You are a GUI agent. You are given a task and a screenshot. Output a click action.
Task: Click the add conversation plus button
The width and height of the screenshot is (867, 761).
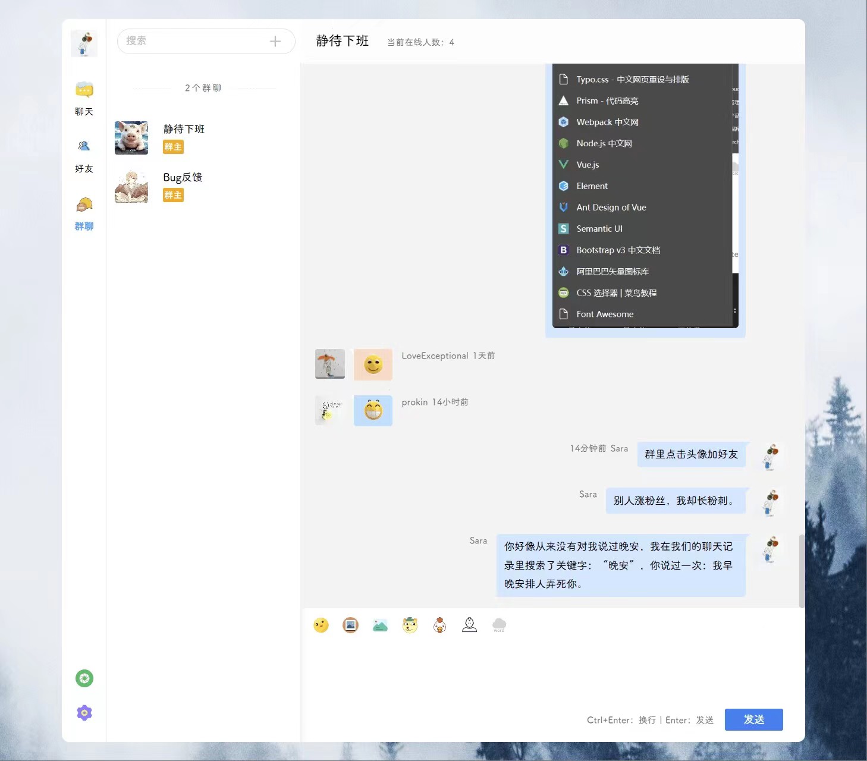click(275, 42)
